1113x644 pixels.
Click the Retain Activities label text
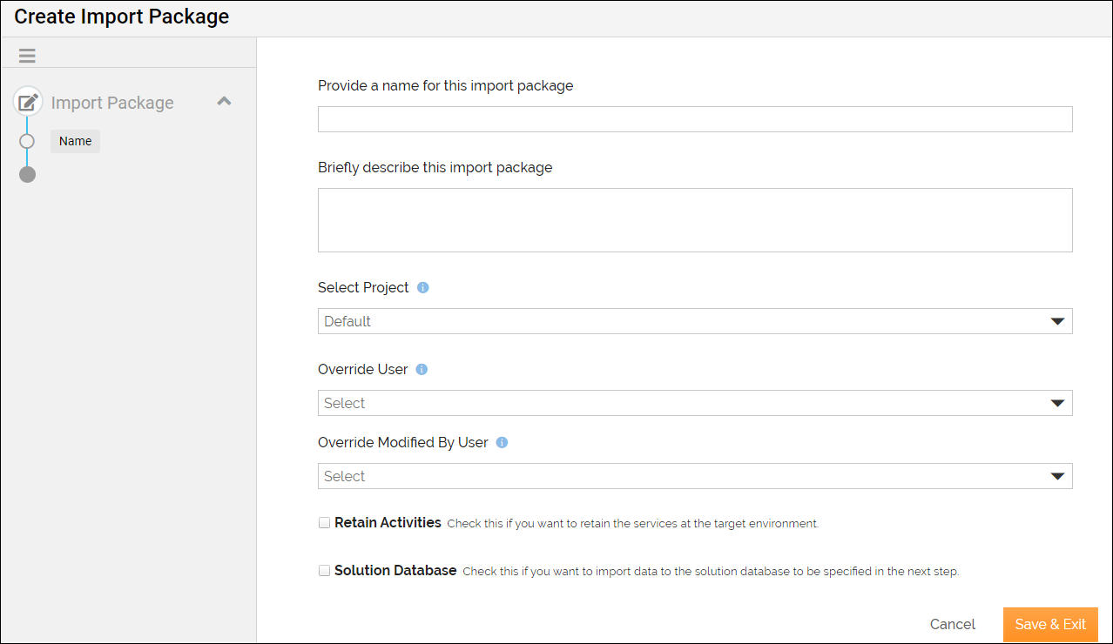tap(388, 523)
